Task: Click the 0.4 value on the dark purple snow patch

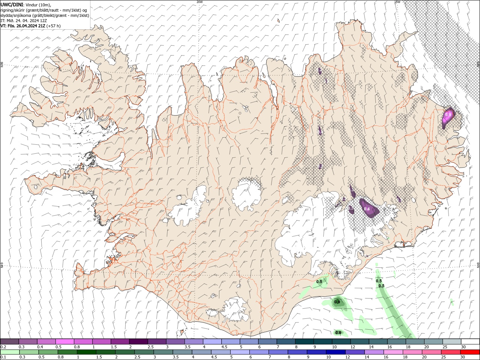Action: (x=367, y=209)
